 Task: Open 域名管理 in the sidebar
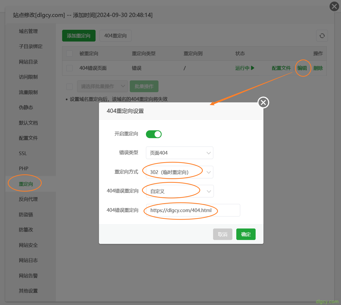28,31
